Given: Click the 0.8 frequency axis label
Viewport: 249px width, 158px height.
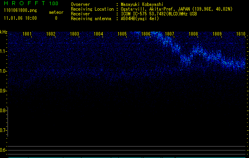Looking at the screenshot, I should 3,111.
